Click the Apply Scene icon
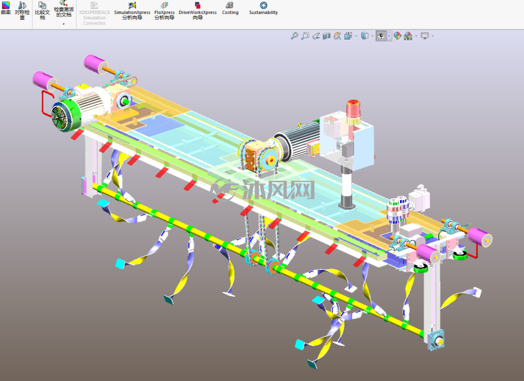Viewport: 524px width, 381px height. [x=408, y=36]
